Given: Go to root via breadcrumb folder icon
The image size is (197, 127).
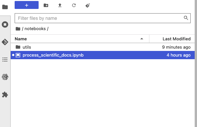Looking at the screenshot, I should [18, 29].
